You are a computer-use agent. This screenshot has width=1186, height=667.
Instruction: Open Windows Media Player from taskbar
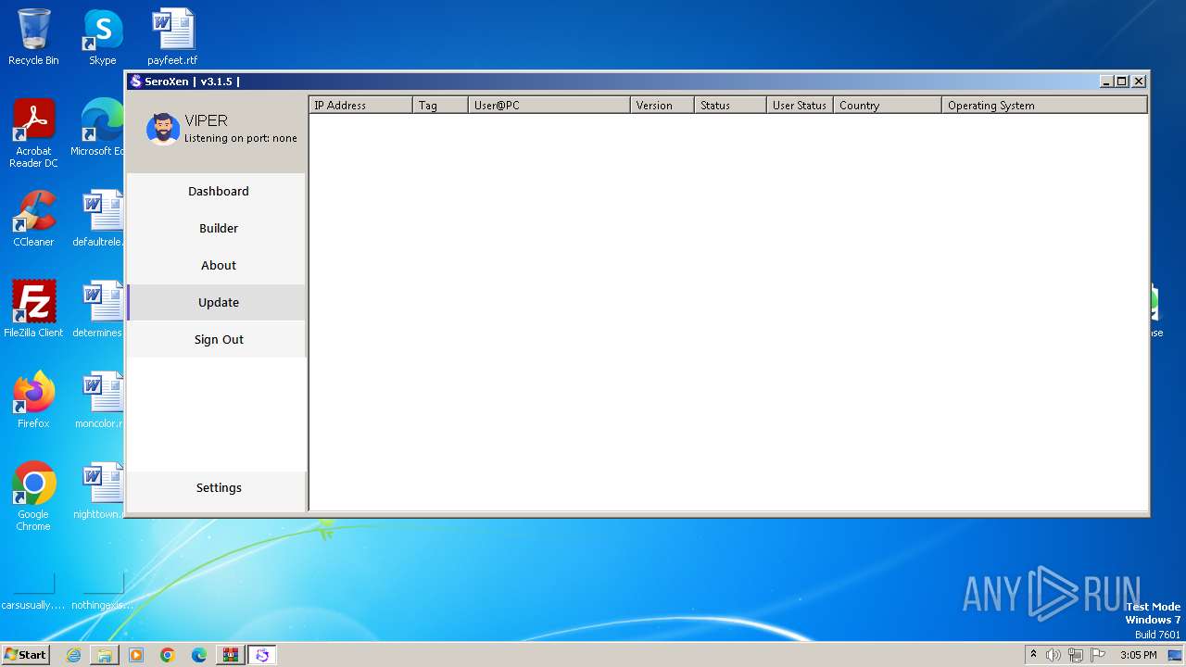pos(136,655)
